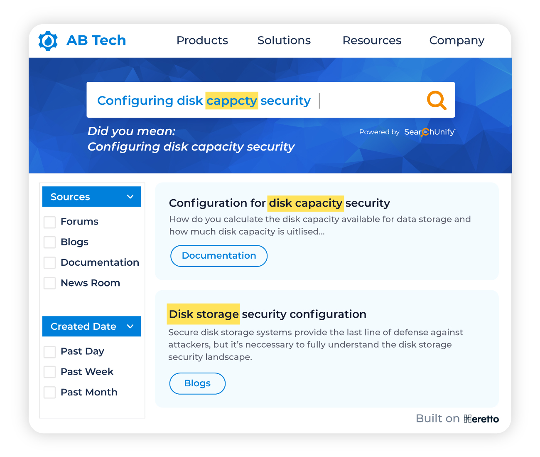This screenshot has width=540, height=457.
Task: Open the Products menu
Action: point(202,40)
